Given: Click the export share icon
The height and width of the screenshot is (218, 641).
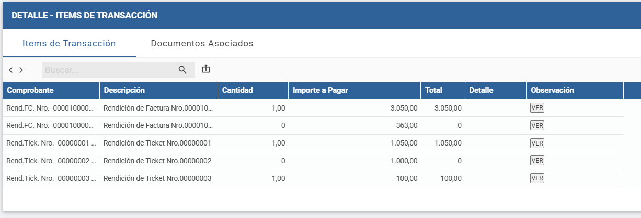Looking at the screenshot, I should (x=206, y=69).
